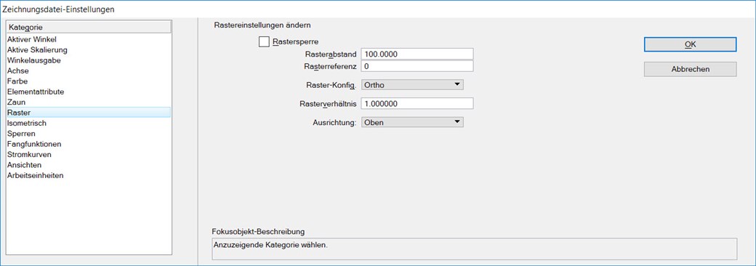The width and height of the screenshot is (756, 266).
Task: Select Fangfunktionen category
Action: click(x=89, y=144)
